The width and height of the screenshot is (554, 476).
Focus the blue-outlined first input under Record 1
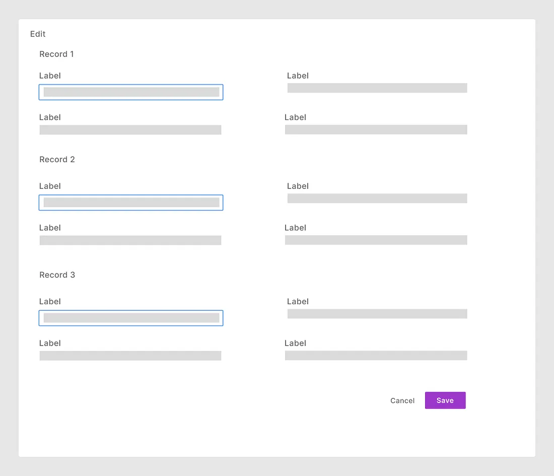click(x=131, y=92)
